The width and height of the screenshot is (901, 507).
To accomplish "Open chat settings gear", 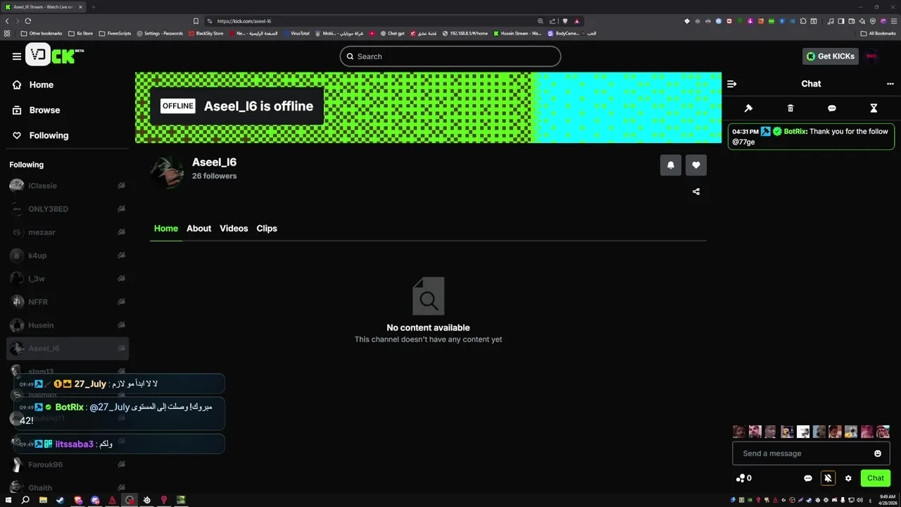I will coord(848,478).
